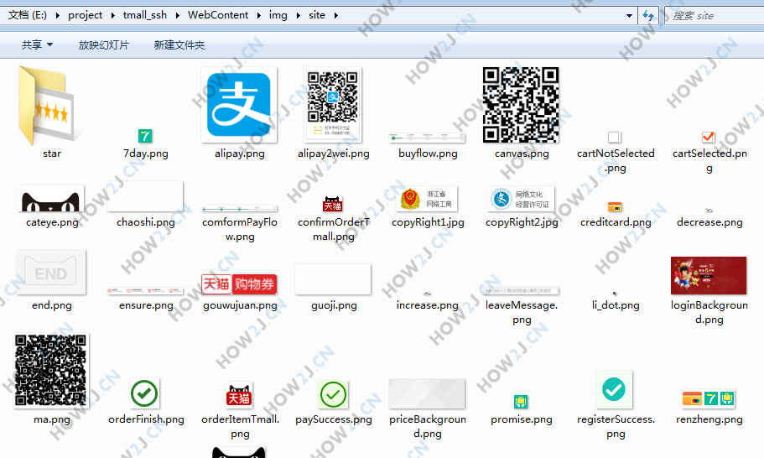The image size is (764, 458).
Task: Select the renzheng.png file
Action: (709, 398)
